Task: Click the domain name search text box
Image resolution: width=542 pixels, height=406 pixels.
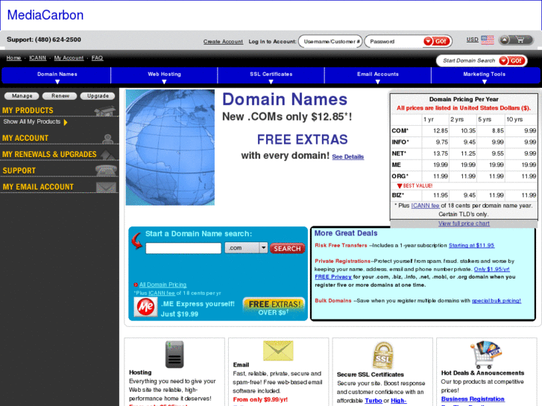Action: click(x=183, y=248)
